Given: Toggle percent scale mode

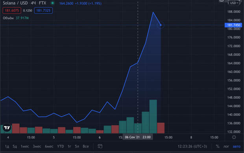Looking at the screenshot, I should point(218,146).
